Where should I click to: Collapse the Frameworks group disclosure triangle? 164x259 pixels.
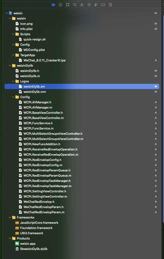(10, 218)
